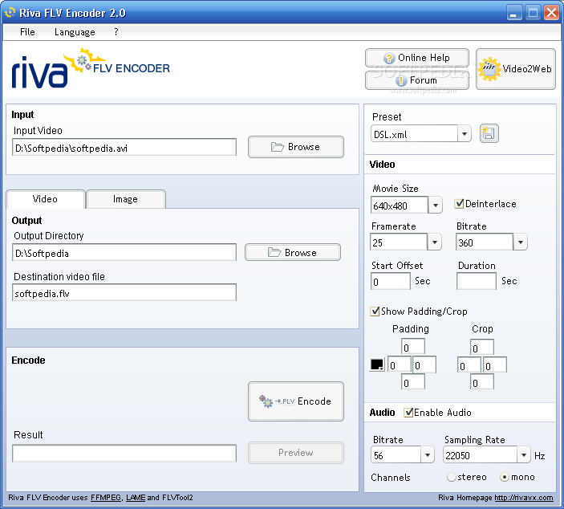Image resolution: width=564 pixels, height=509 pixels.
Task: Click the Result text field
Action: click(124, 454)
